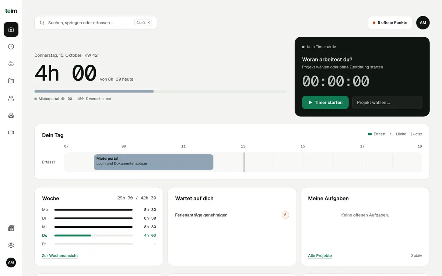This screenshot has height=276, width=442.
Task: Click the AM avatar in the sidebar bottom
Action: tap(11, 262)
